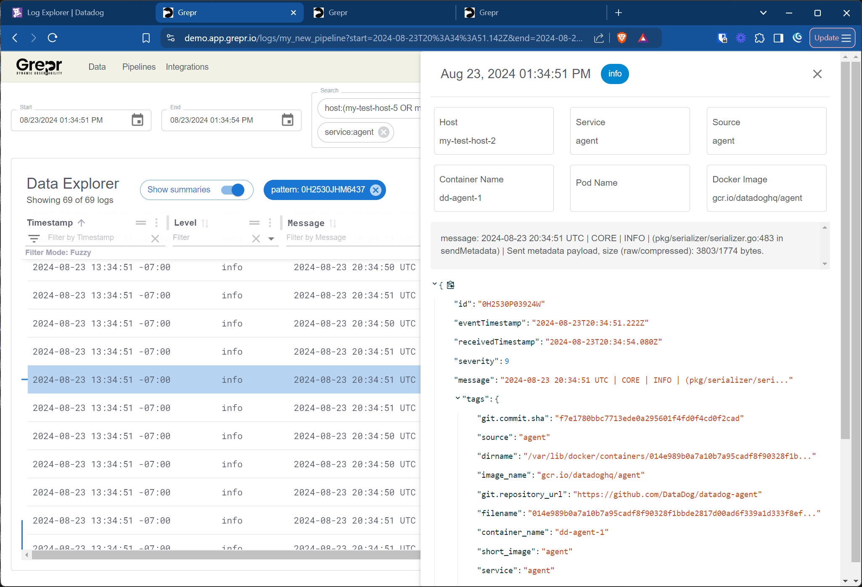The width and height of the screenshot is (862, 587).
Task: View site information icon in address bar
Action: coord(171,38)
